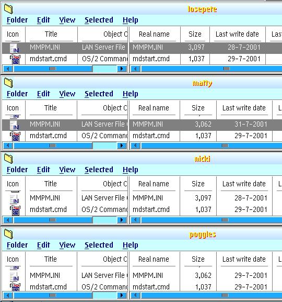Select the mdstart.cmd title in nicki window
The image size is (282, 302).
(x=48, y=209)
